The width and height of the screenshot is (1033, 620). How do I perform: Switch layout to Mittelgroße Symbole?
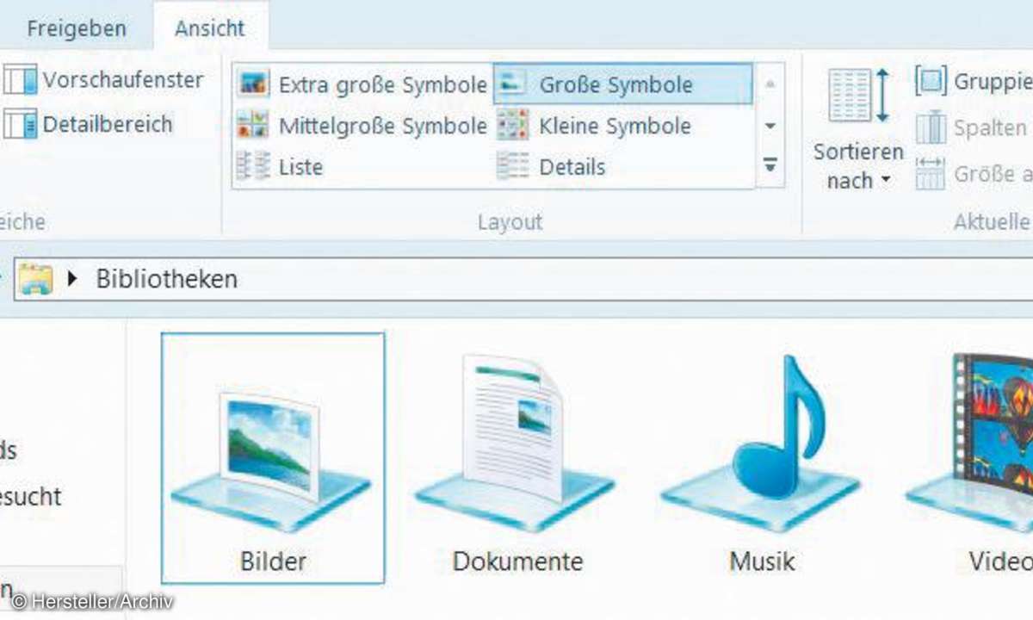362,126
